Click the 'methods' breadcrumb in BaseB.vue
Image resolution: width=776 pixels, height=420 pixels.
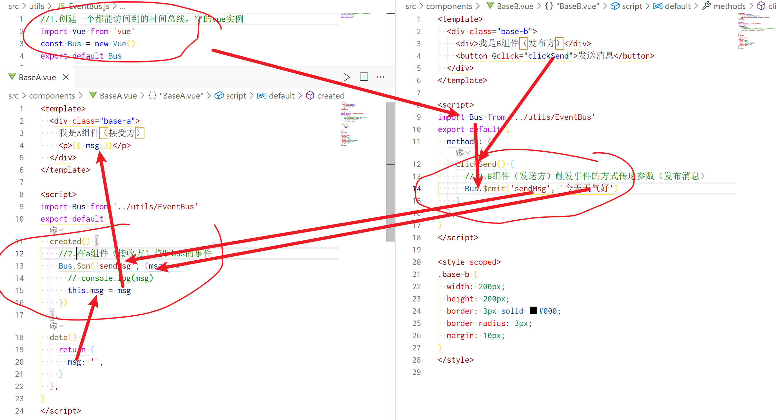click(x=729, y=6)
